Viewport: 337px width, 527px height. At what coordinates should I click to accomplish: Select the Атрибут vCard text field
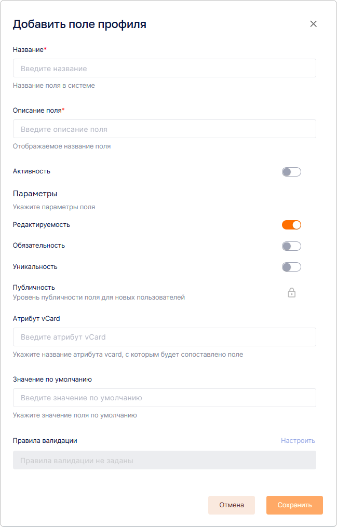164,337
